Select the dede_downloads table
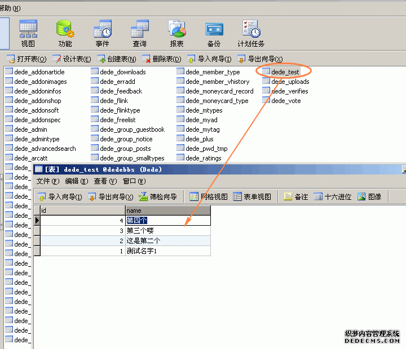 tap(118, 72)
